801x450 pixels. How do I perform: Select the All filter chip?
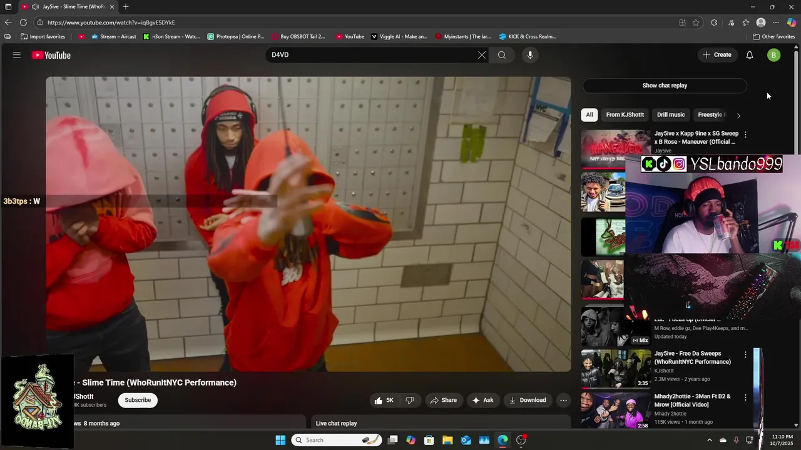[589, 115]
